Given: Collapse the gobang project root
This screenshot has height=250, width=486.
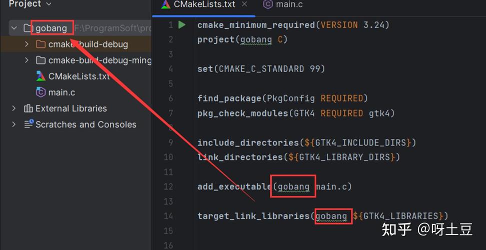Looking at the screenshot, I should click(14, 28).
